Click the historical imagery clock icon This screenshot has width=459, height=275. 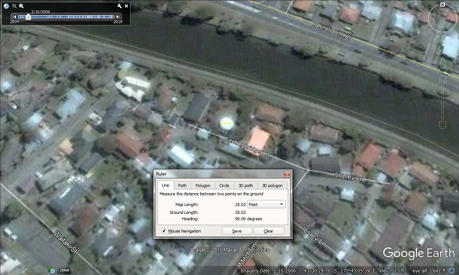tap(6, 5)
